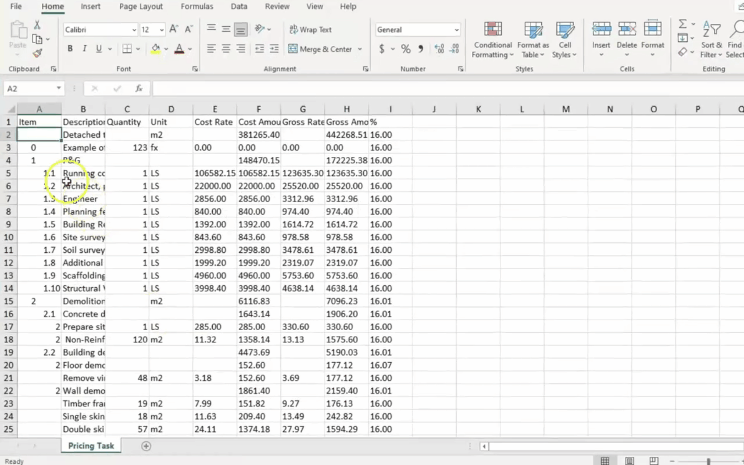Click the Center alignment icon
Screen dimensions: 744x465
[x=226, y=49]
